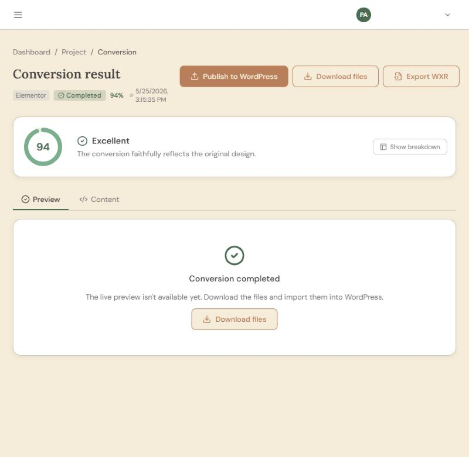Click the upload icon on Publish button

(195, 77)
